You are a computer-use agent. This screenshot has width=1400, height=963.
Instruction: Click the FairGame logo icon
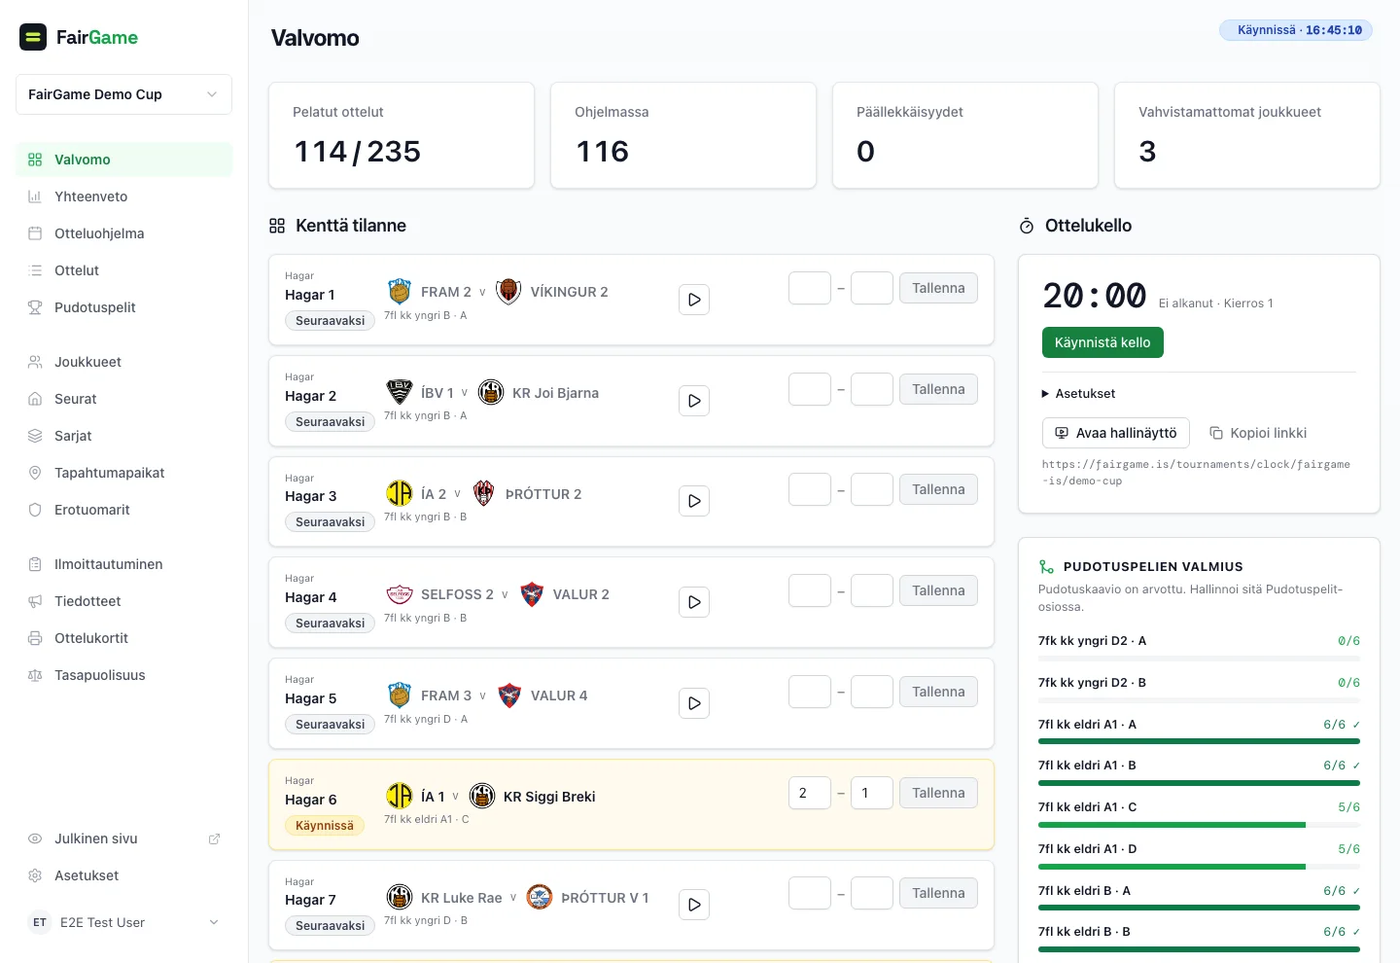[x=33, y=37]
